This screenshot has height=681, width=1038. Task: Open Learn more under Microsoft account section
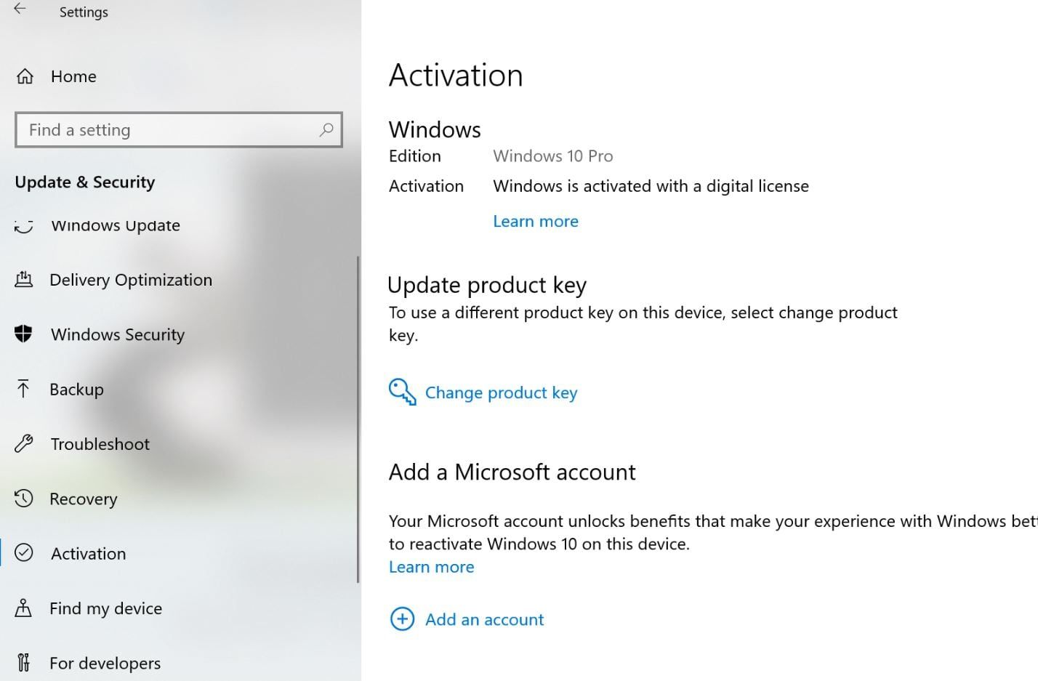(x=431, y=567)
